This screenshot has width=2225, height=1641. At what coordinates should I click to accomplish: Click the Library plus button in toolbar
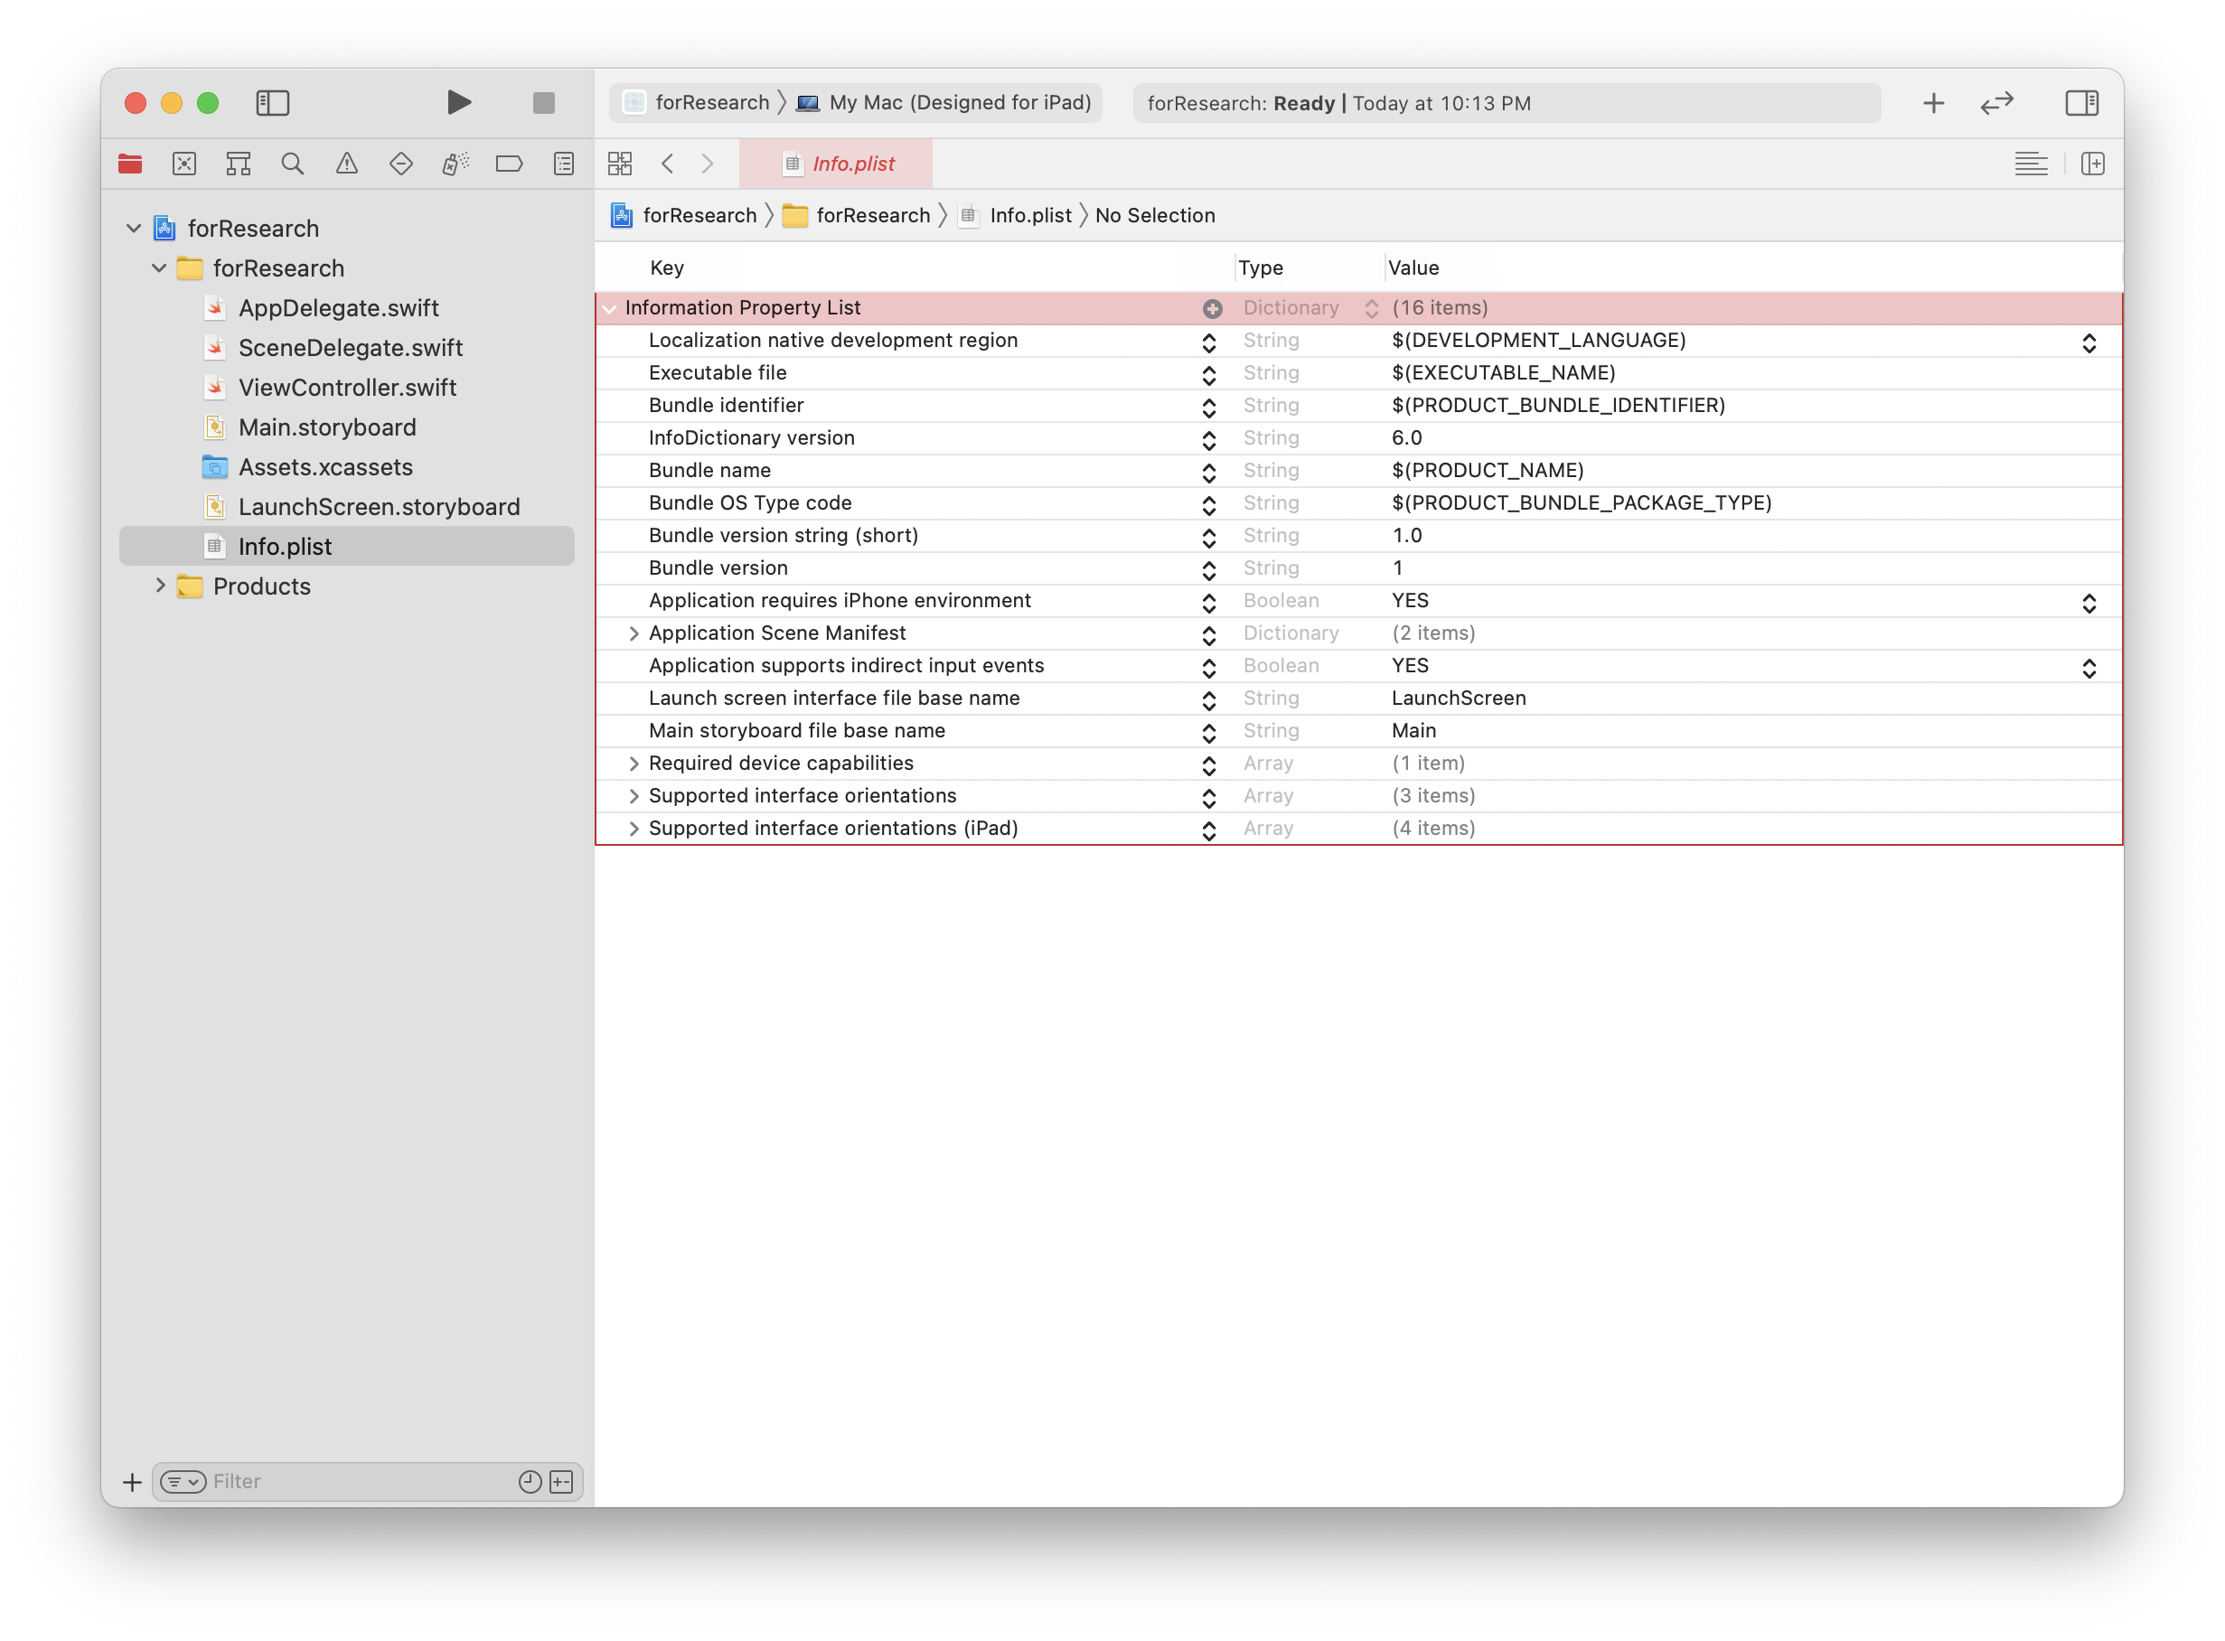pos(1933,103)
